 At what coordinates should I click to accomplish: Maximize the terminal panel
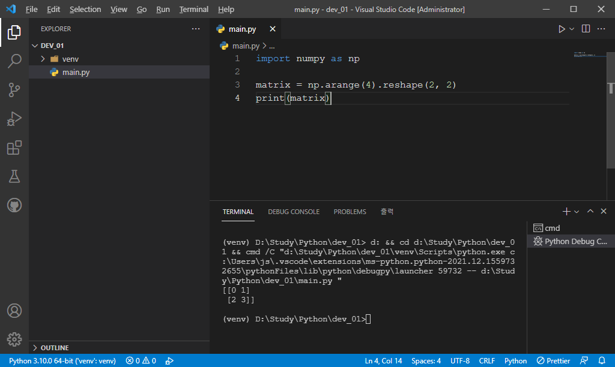(x=590, y=211)
